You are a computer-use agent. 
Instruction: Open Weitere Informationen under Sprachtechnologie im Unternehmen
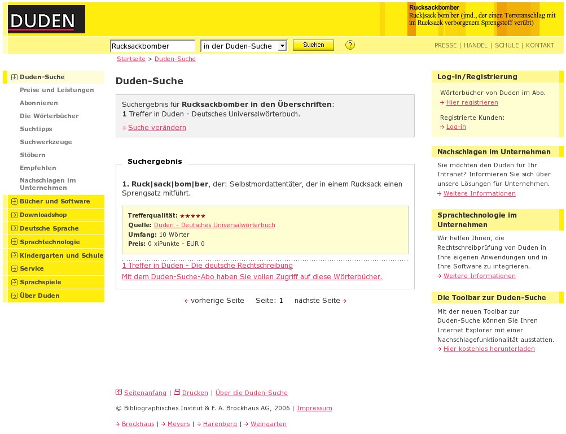(x=479, y=276)
